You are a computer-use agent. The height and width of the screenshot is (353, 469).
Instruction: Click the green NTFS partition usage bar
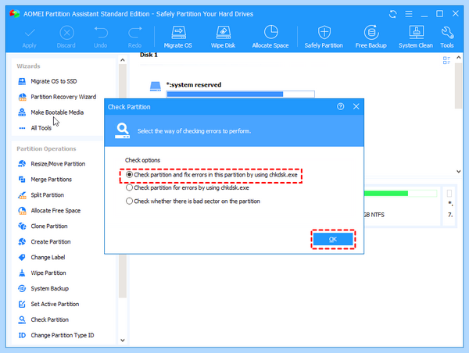click(400, 194)
